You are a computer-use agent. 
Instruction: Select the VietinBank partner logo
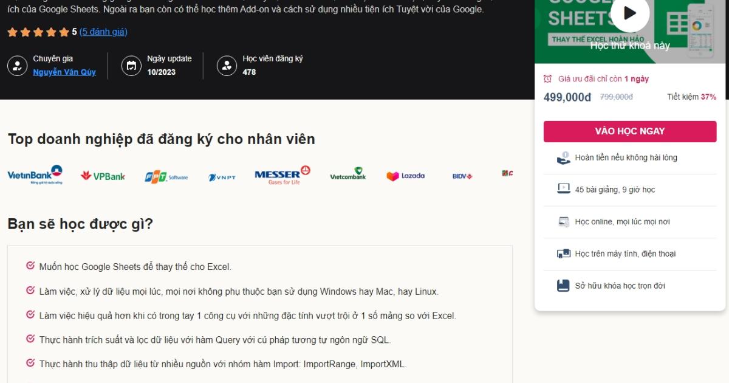(x=35, y=174)
